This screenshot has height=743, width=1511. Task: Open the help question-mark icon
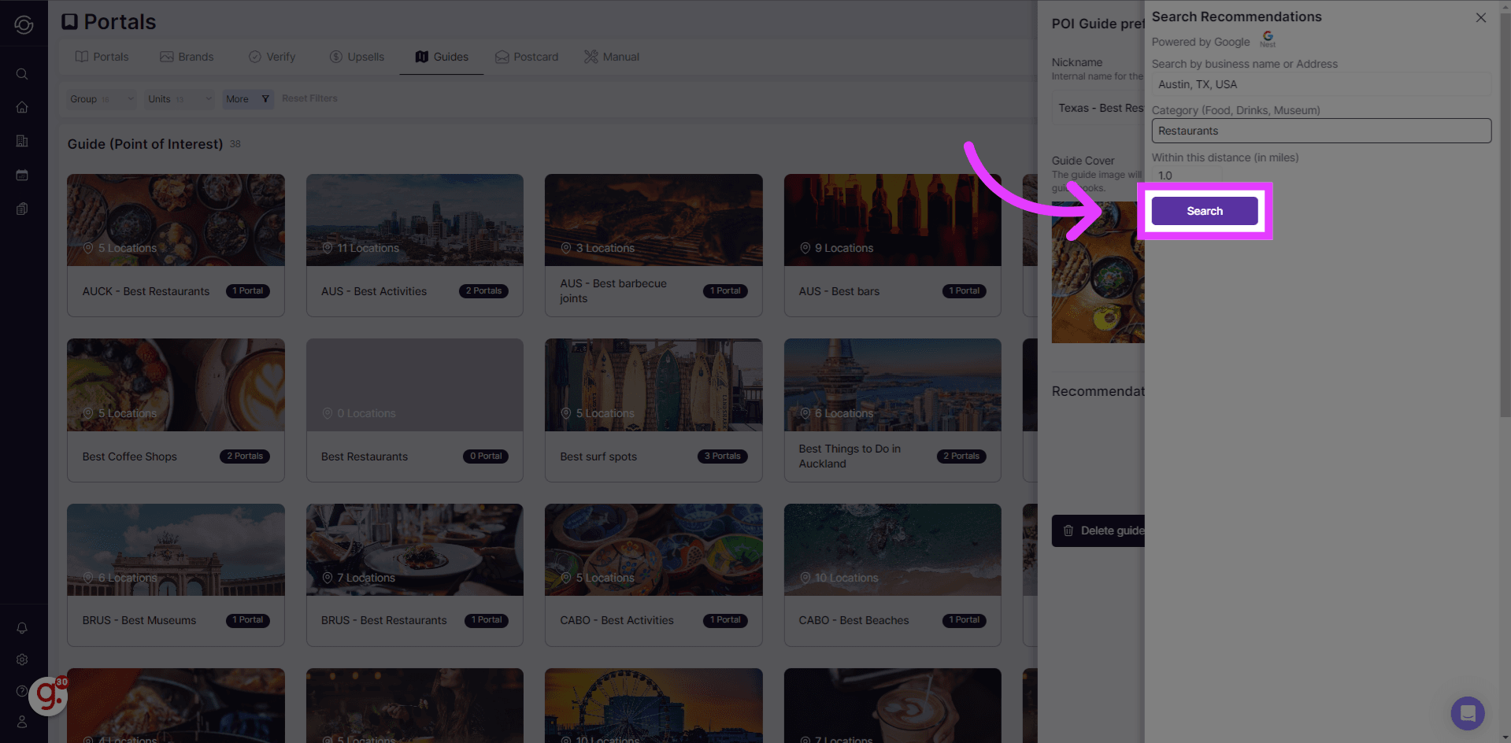22,690
